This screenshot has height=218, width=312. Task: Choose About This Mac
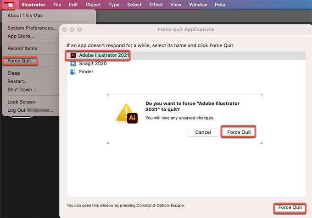tap(25, 16)
